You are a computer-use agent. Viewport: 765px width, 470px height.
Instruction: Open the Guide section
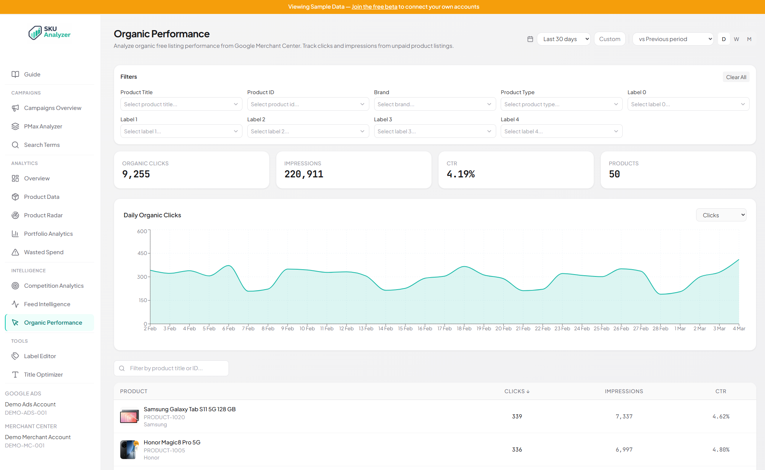(x=32, y=74)
